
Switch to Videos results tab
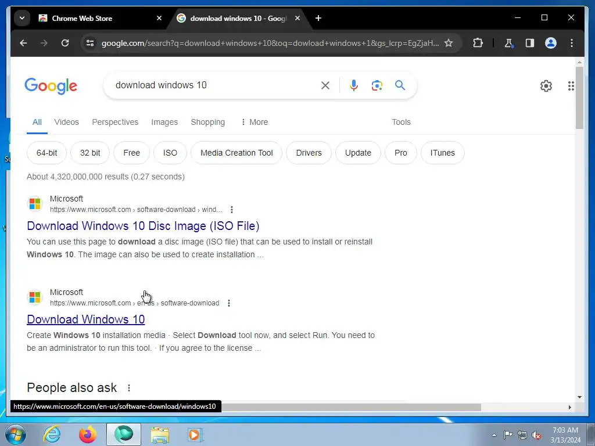click(x=66, y=122)
